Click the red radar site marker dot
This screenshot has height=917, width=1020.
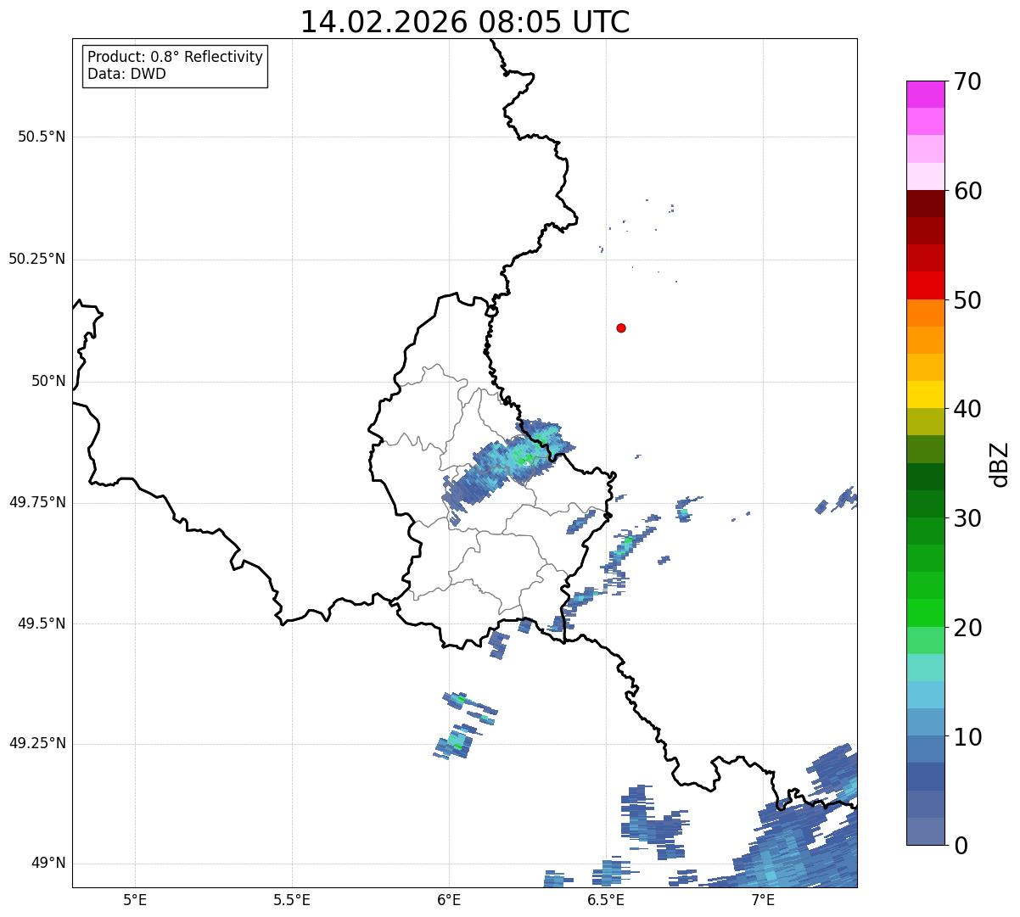point(621,327)
